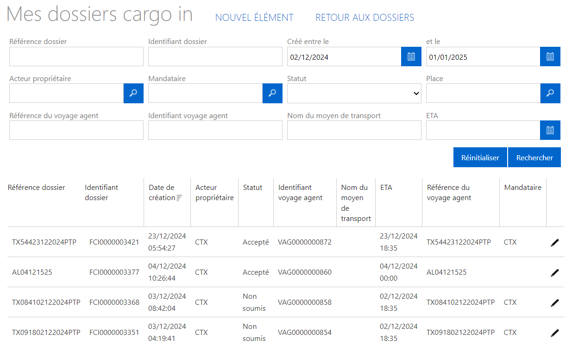Expand the Statut dropdown
The height and width of the screenshot is (346, 566).
coord(354,93)
